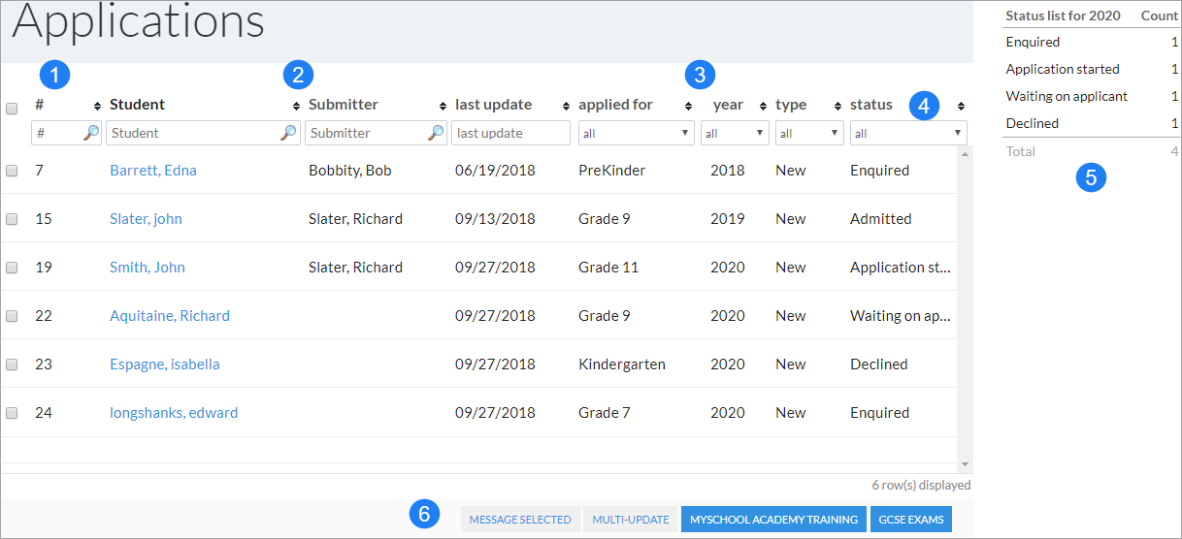Click the last update filter input field
Viewport: 1182px width, 539px height.
(510, 133)
